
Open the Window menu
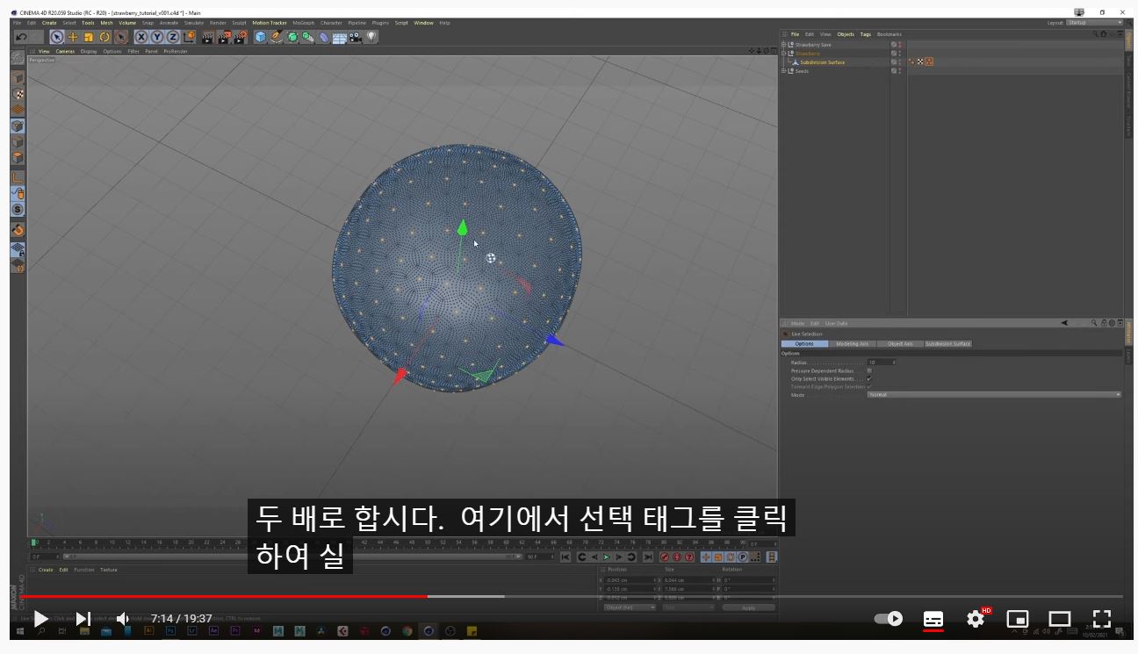pos(423,23)
